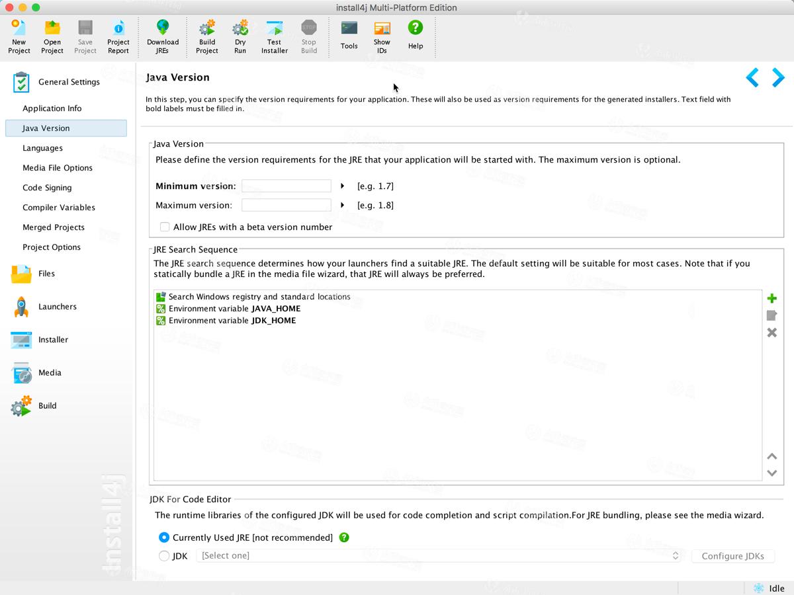Screen dimensions: 794x595
Task: Navigate forward using the blue right arrow
Action: click(777, 77)
